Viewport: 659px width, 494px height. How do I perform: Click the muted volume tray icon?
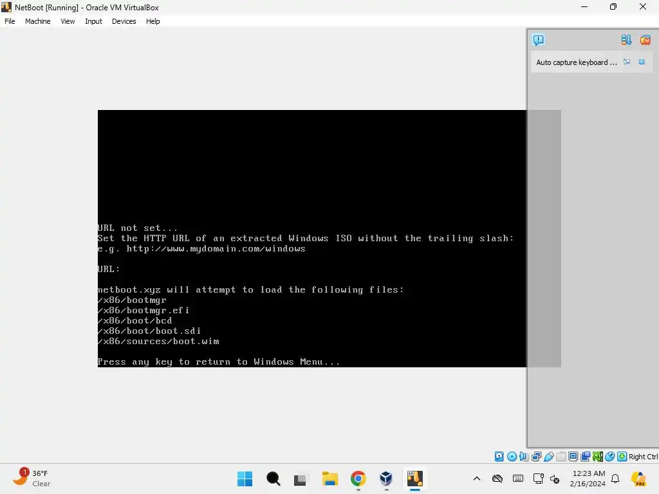(x=554, y=479)
